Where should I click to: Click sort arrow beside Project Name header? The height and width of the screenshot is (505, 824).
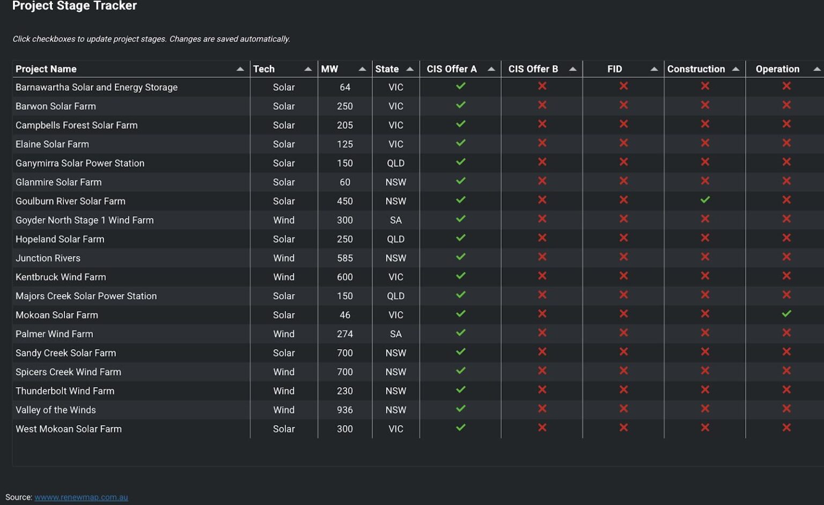click(240, 69)
